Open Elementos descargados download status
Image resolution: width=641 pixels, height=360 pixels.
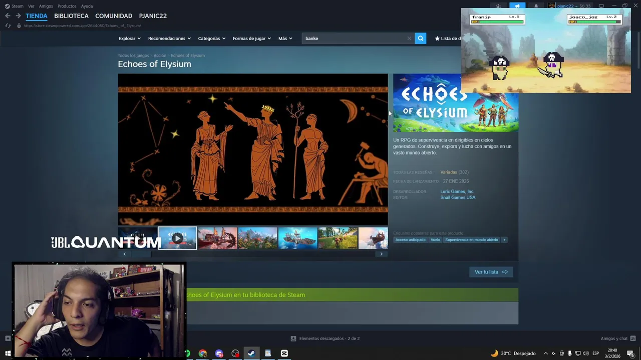click(x=325, y=338)
